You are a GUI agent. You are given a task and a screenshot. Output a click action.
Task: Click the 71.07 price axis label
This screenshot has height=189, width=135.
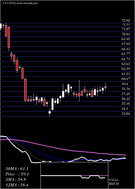126,29
